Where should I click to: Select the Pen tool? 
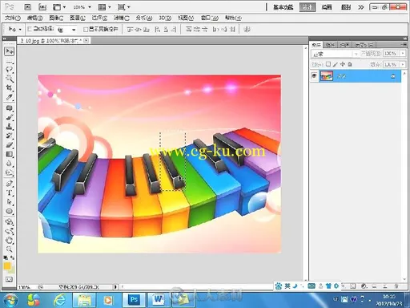(10, 184)
